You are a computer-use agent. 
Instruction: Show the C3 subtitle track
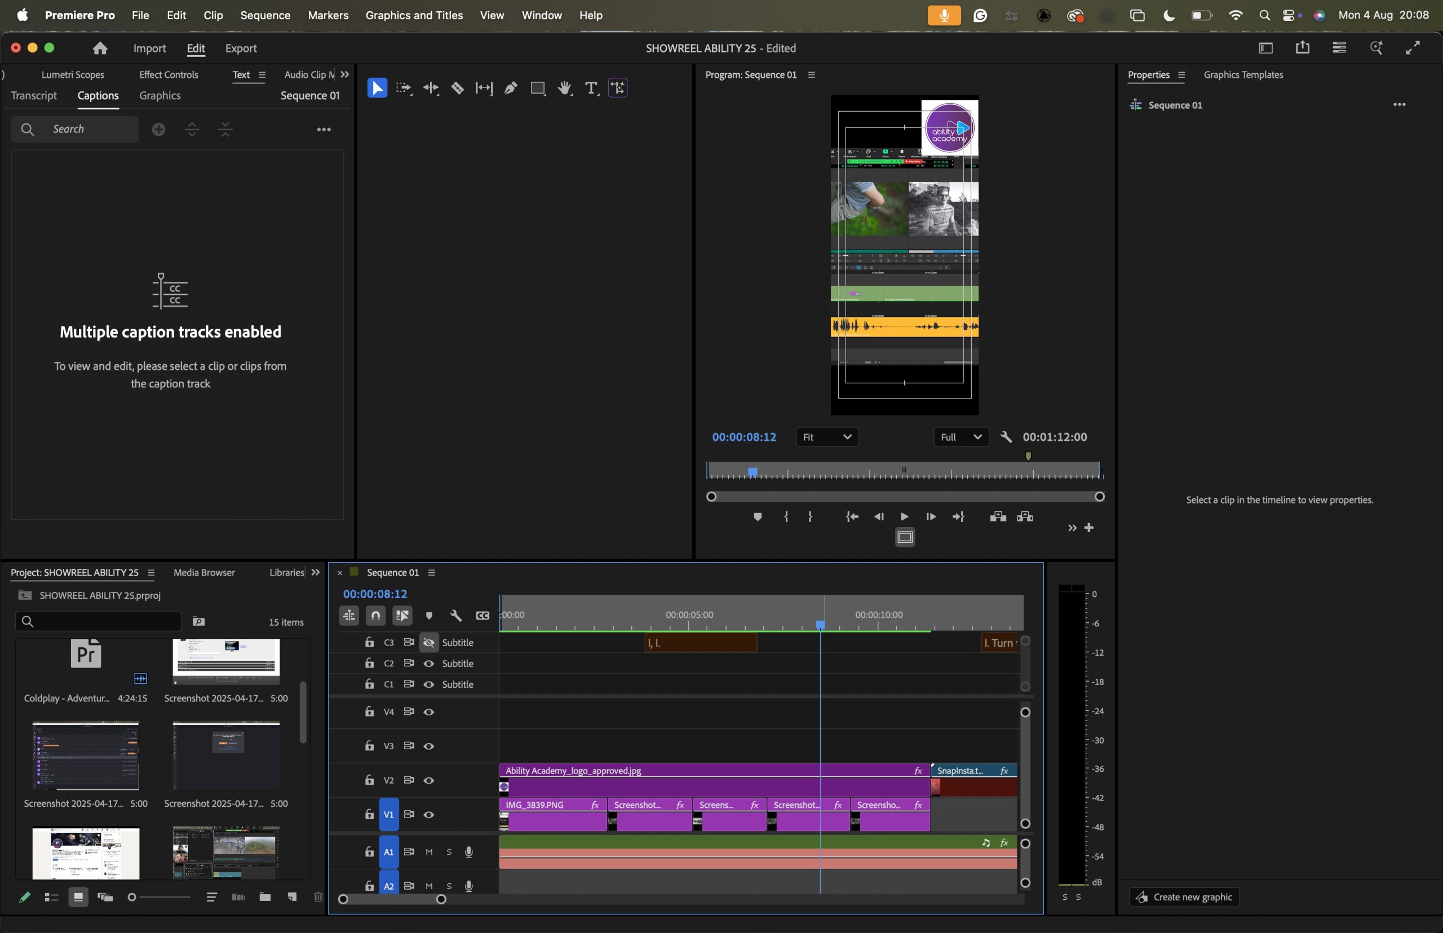click(x=429, y=642)
